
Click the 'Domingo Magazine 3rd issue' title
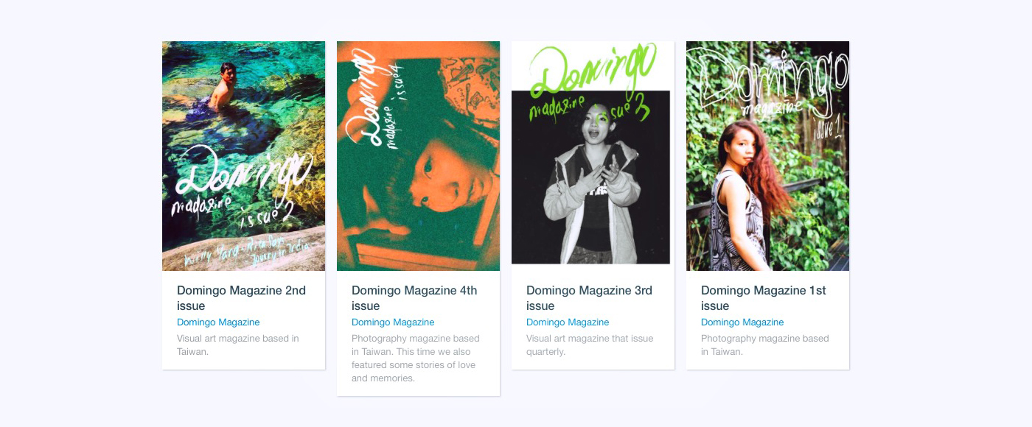pyautogui.click(x=589, y=298)
